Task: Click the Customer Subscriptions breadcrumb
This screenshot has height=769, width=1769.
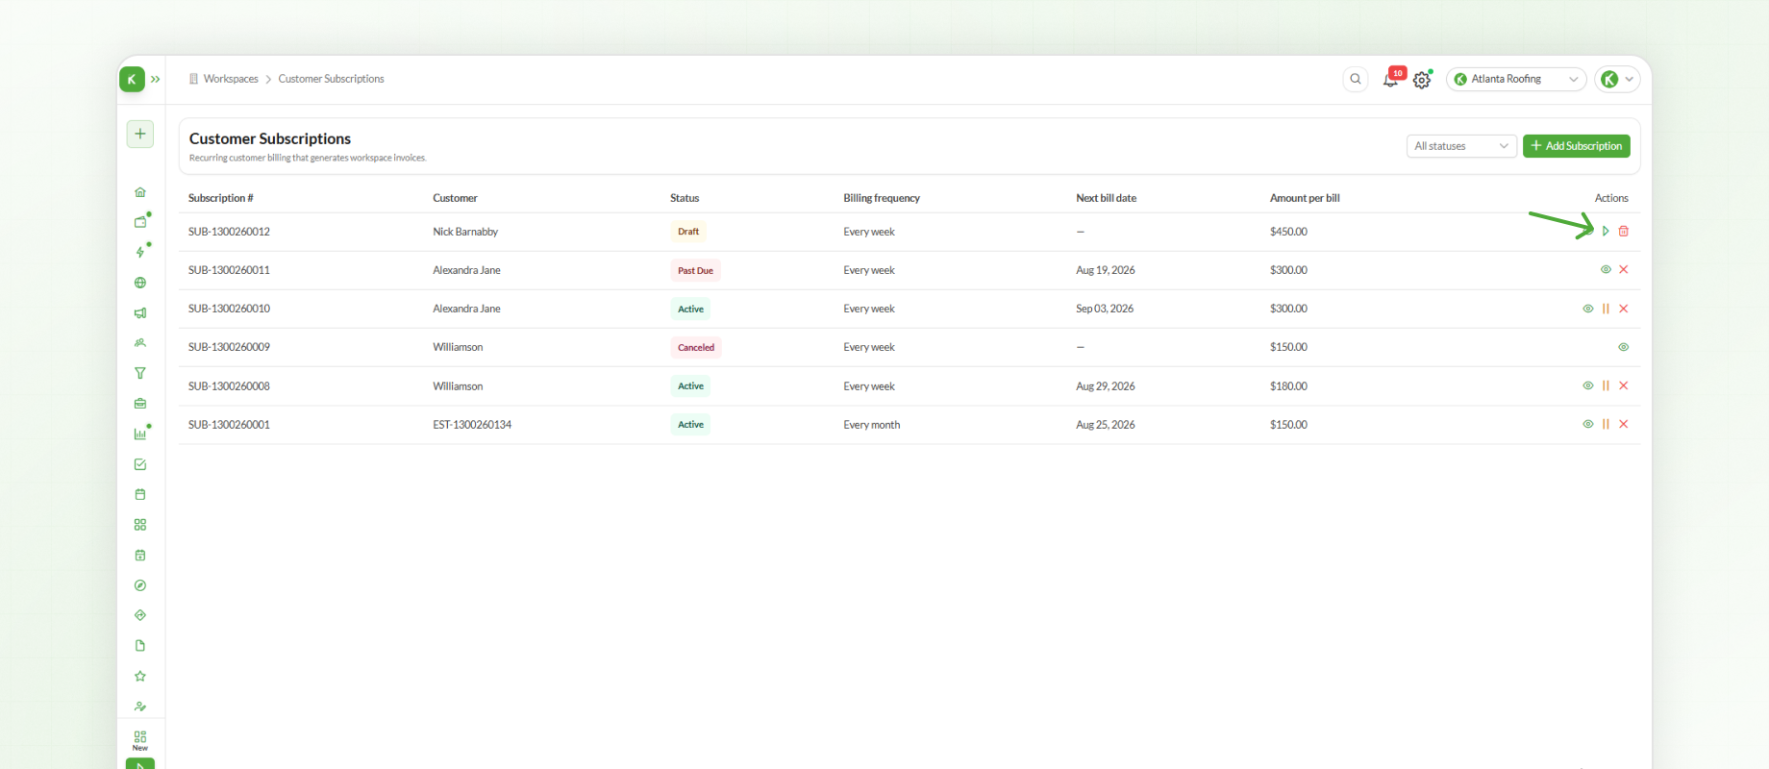Action: (331, 79)
